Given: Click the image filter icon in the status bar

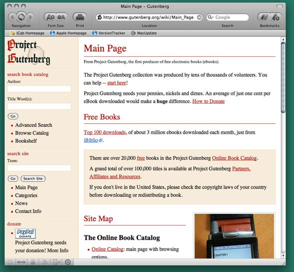Looking at the screenshot, I should [56, 262].
